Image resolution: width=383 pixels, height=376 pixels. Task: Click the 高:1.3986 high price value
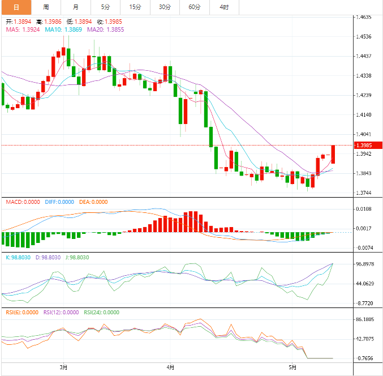49,22
